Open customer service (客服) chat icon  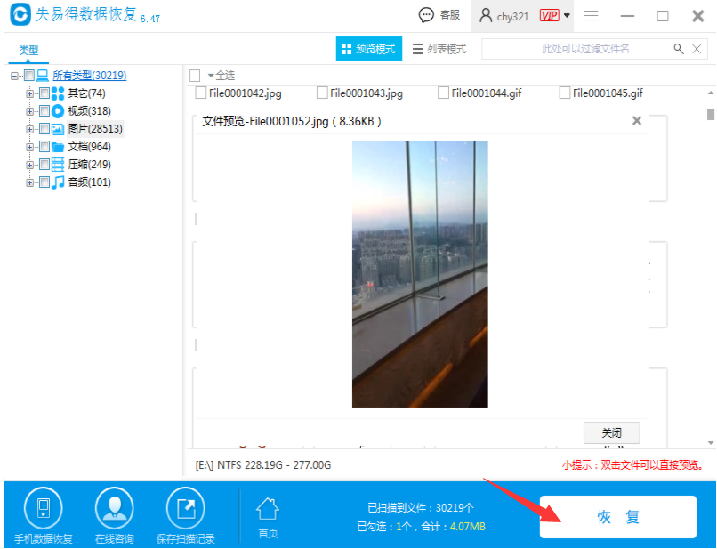coord(427,15)
